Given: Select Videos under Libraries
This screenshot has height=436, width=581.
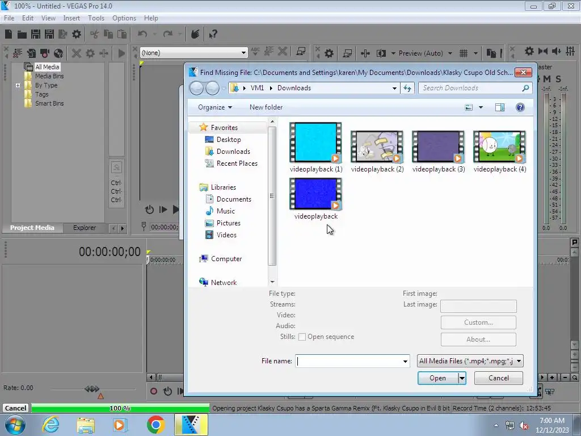Looking at the screenshot, I should [x=226, y=235].
